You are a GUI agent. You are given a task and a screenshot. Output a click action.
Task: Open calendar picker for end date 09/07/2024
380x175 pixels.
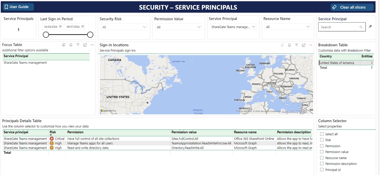coord(82,27)
